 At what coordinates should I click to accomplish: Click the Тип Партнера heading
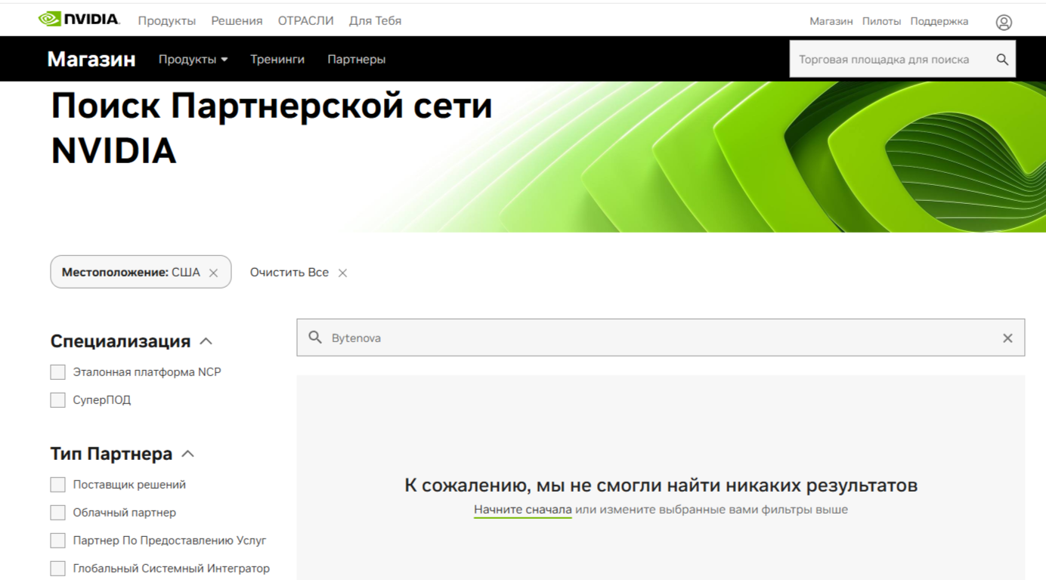coord(111,454)
